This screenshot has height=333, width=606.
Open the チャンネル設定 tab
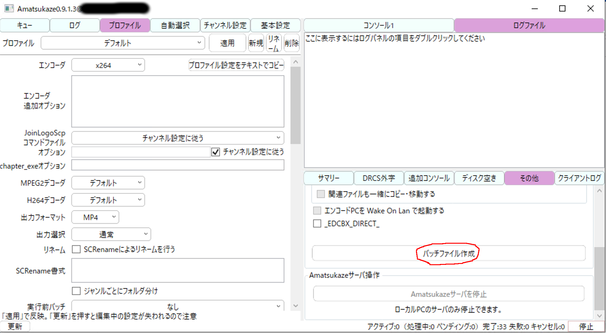pos(225,25)
